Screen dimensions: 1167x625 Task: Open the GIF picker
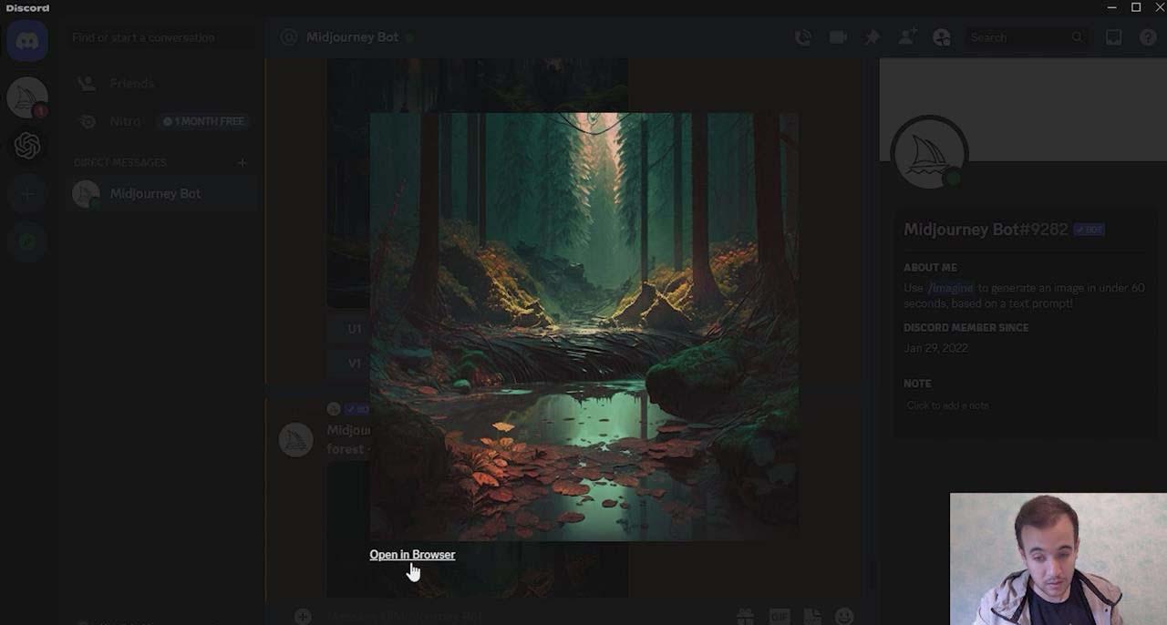(x=780, y=616)
